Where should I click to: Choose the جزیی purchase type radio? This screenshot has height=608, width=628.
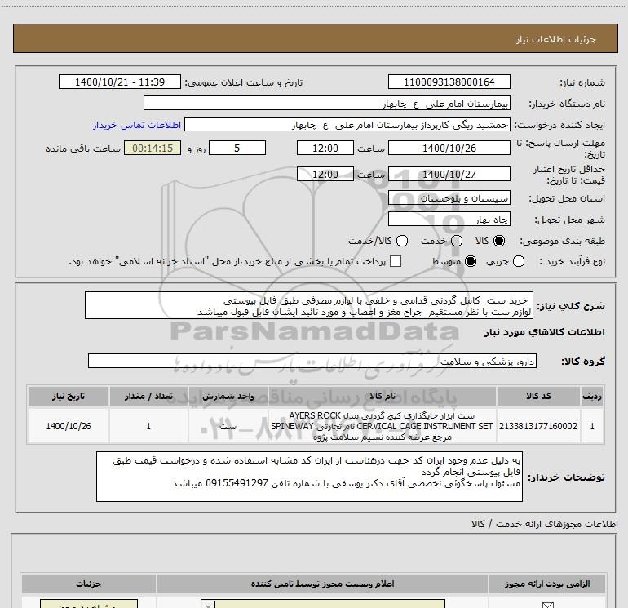click(519, 261)
